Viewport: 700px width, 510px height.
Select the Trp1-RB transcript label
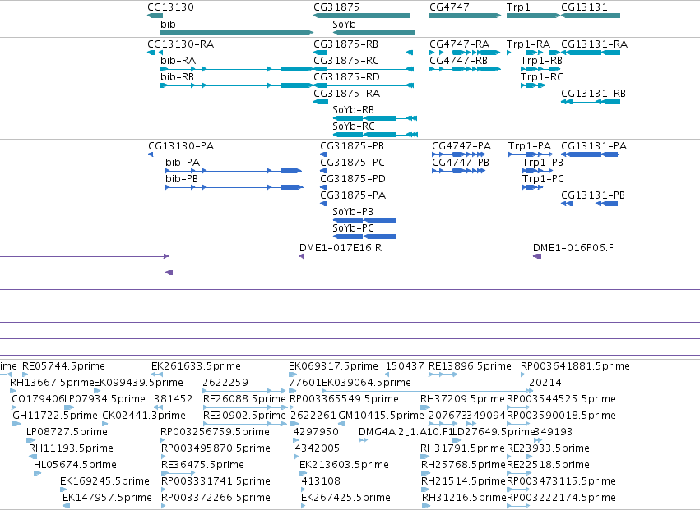[541, 61]
